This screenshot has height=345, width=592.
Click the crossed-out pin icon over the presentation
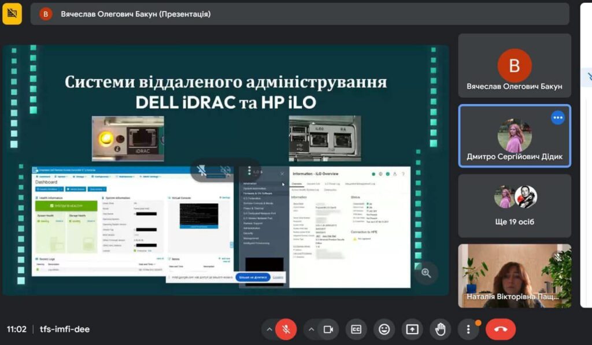[x=202, y=170]
